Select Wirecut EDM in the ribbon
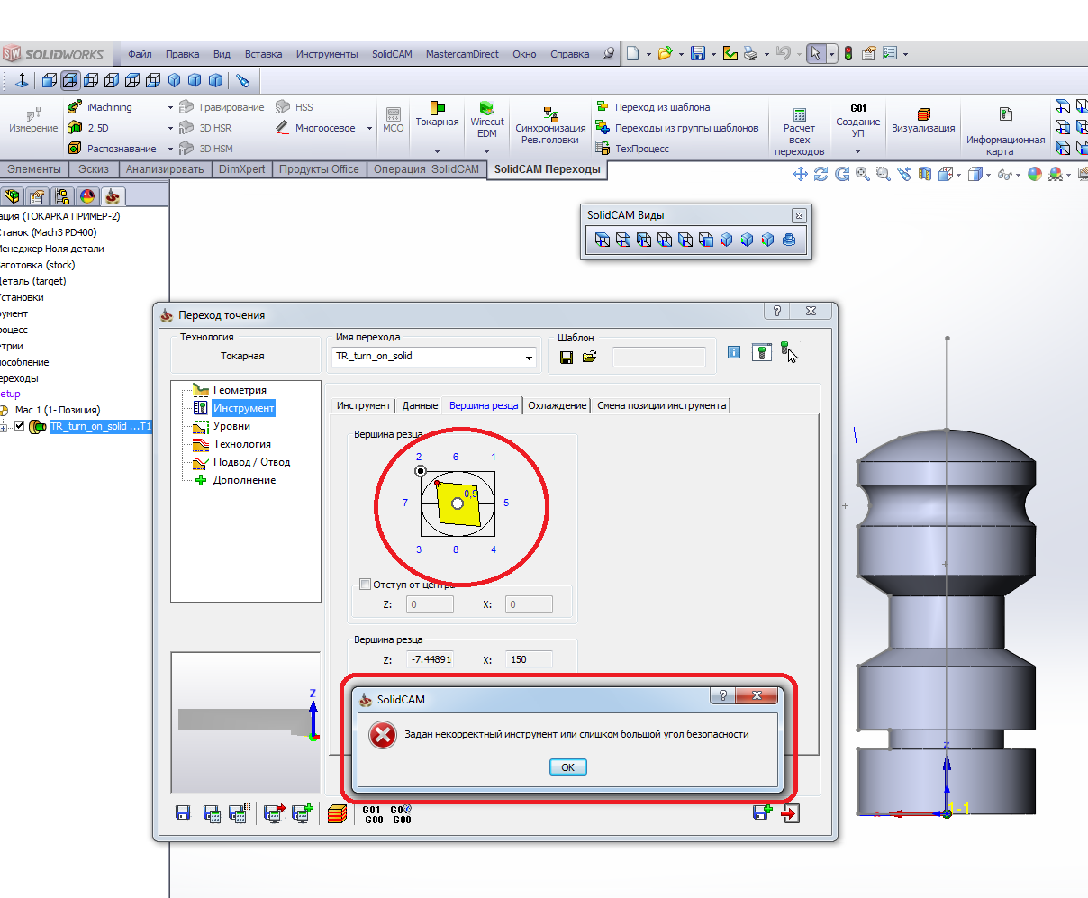The width and height of the screenshot is (1088, 898). coord(487,120)
